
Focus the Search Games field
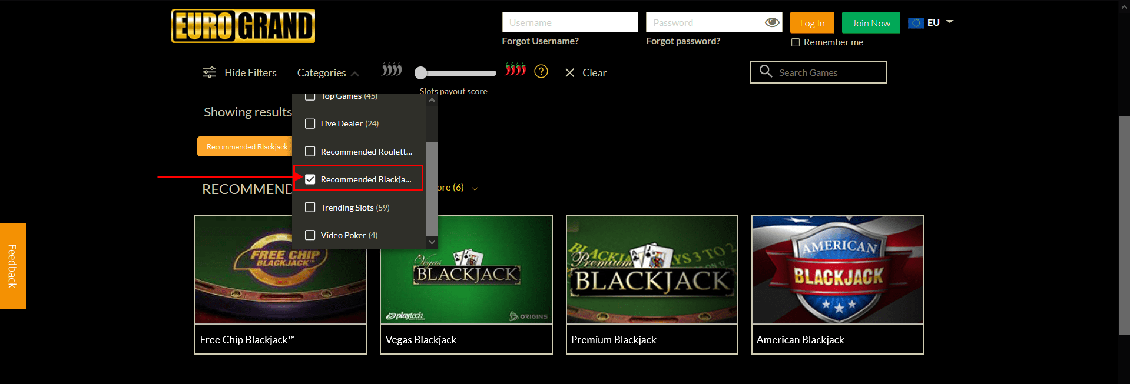click(x=818, y=72)
